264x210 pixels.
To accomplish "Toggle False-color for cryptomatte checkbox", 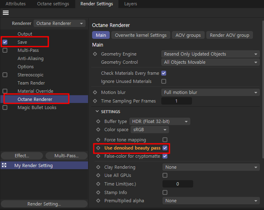I will (x=165, y=156).
